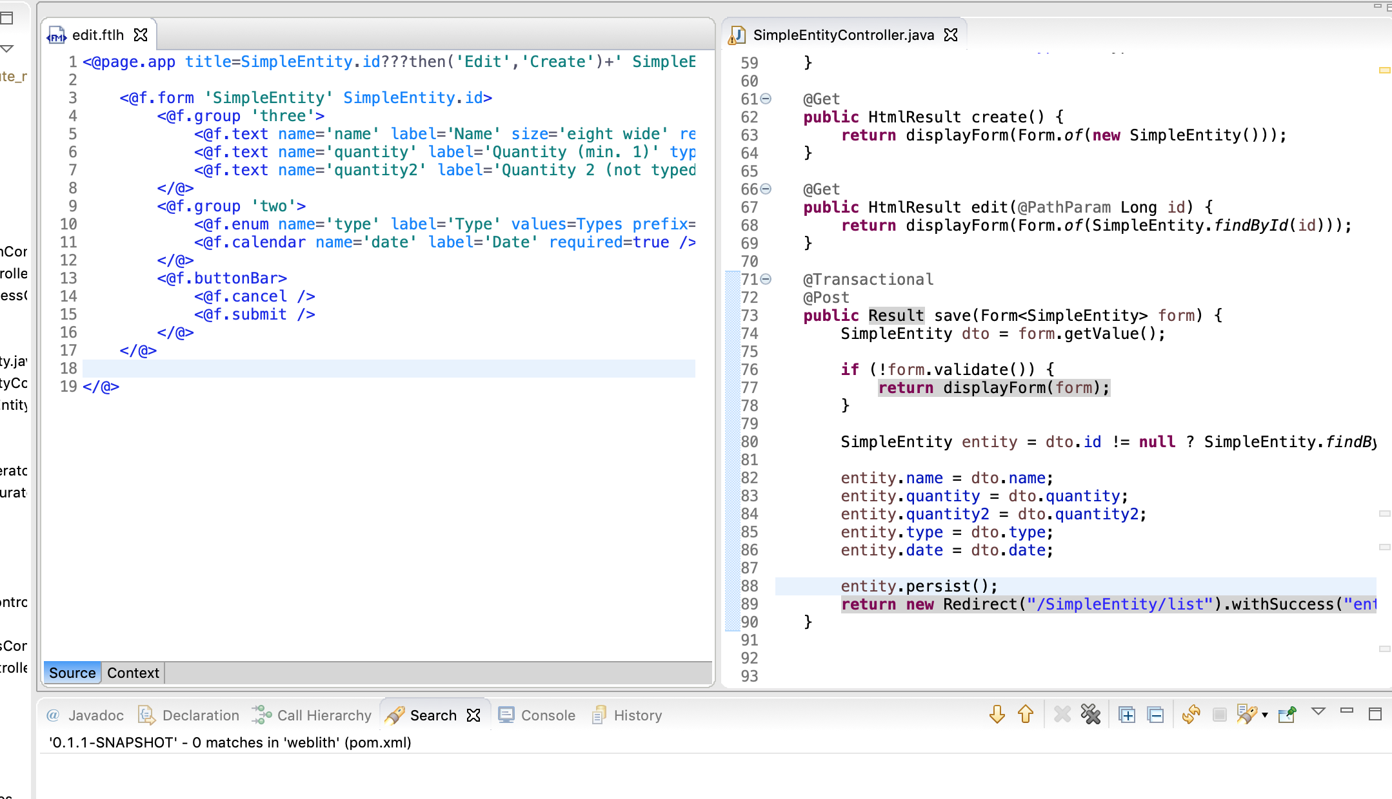The image size is (1392, 799).
Task: Fold the edit() method at line 66
Action: [x=766, y=189]
